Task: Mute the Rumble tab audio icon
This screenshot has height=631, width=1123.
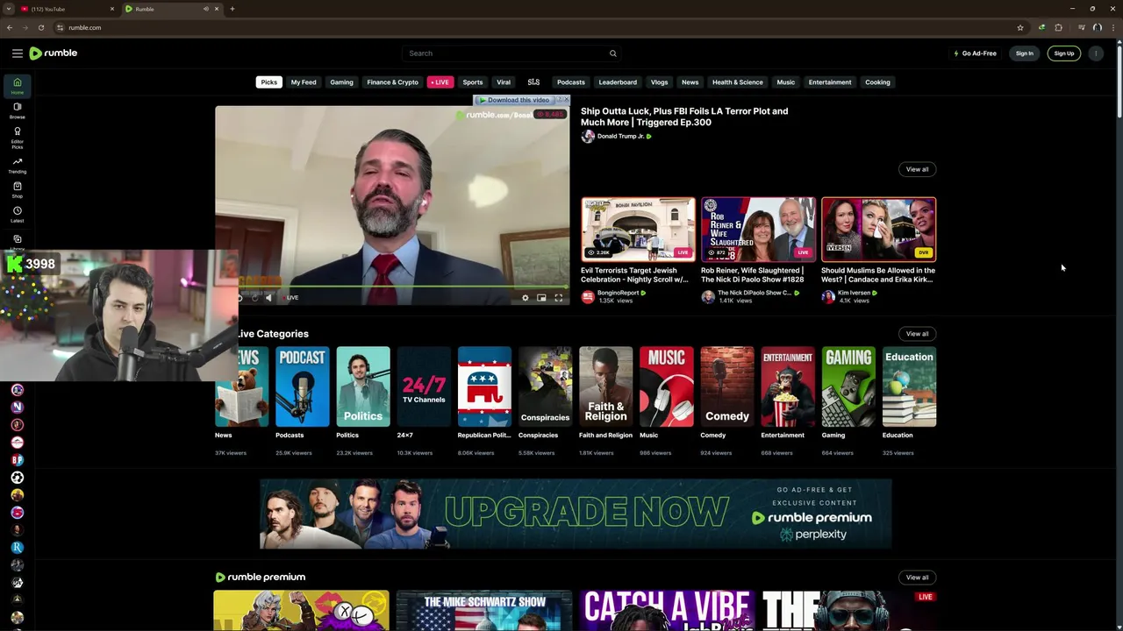Action: [206, 9]
